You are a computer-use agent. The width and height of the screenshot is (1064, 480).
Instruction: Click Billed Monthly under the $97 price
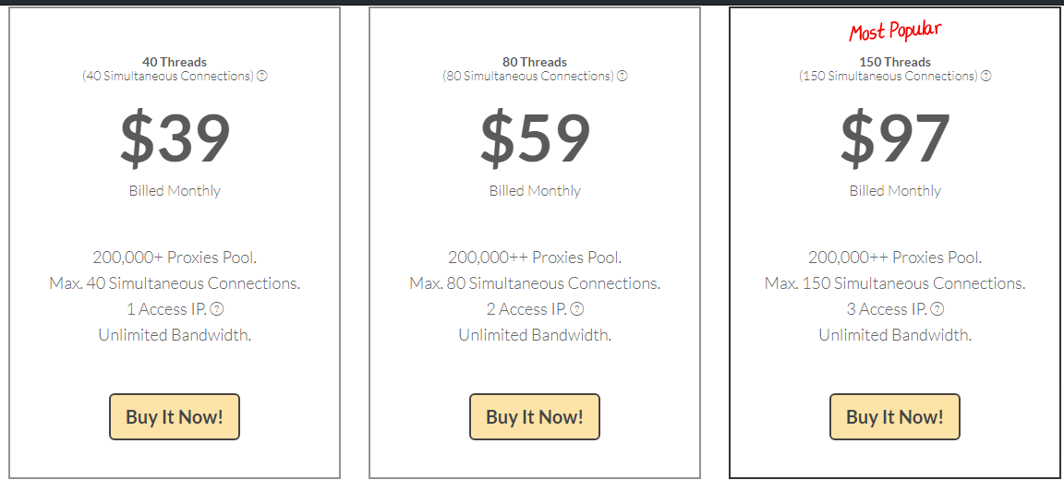[895, 191]
